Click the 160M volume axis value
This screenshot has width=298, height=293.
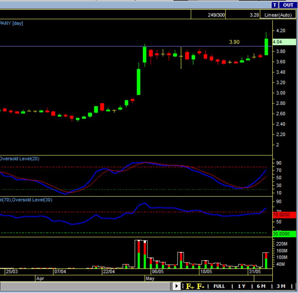coord(282,251)
